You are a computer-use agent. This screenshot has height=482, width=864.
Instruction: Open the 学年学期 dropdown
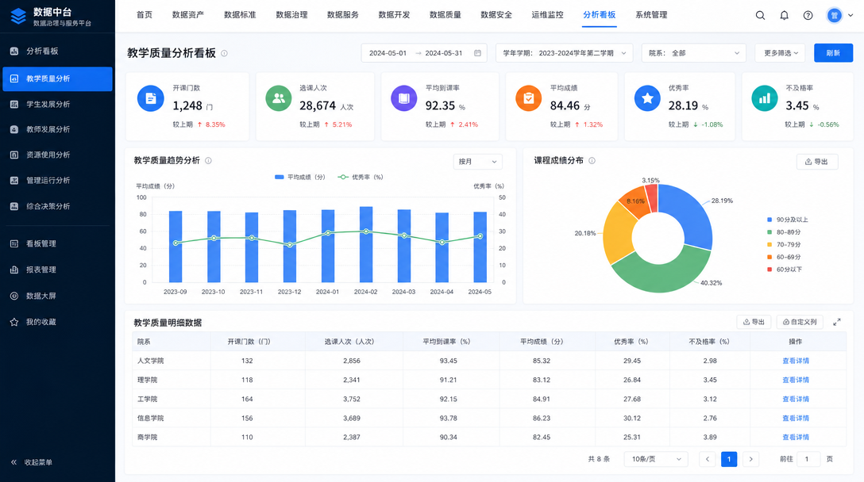tap(565, 53)
